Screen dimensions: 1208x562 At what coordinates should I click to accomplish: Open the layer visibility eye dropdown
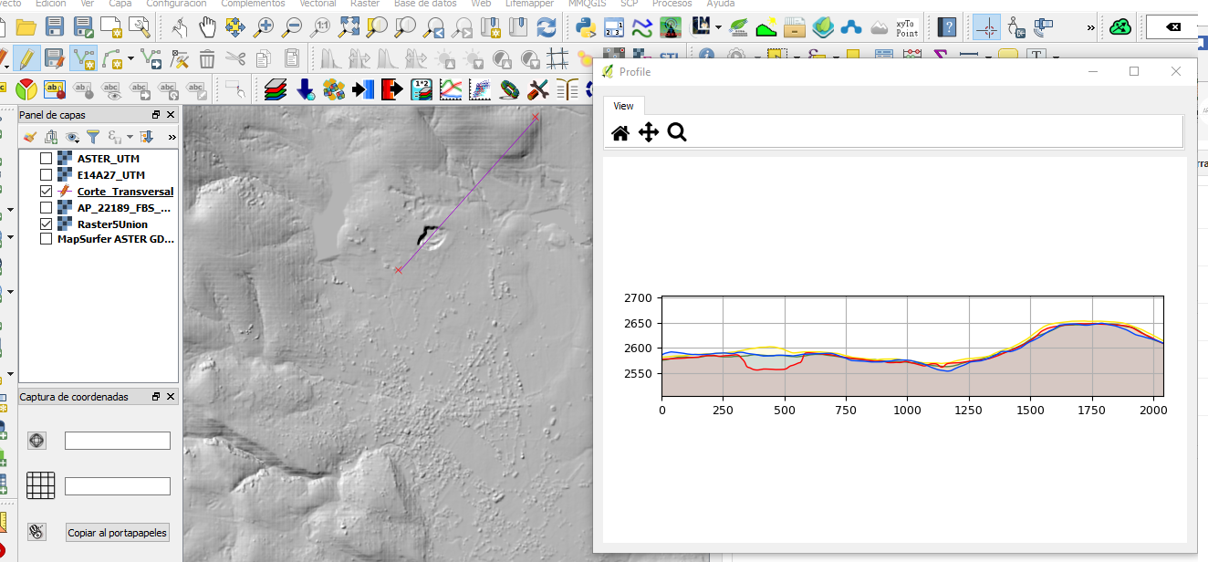pos(73,137)
